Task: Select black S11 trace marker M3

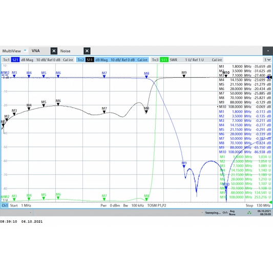Action: (x=14, y=114)
